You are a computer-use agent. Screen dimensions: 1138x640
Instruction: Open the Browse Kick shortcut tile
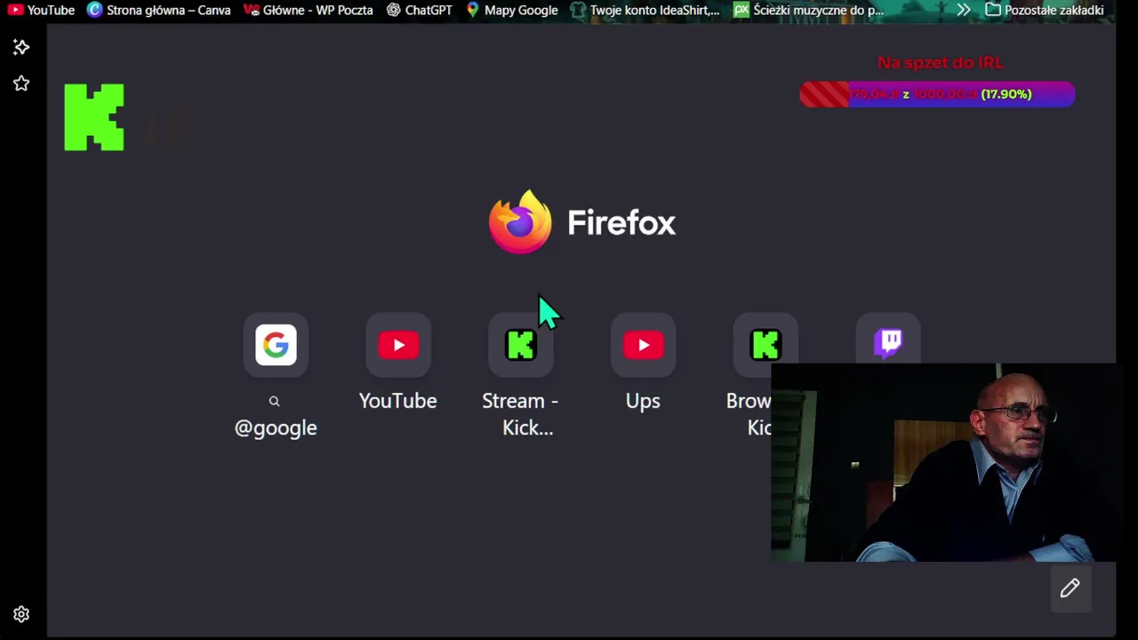765,345
